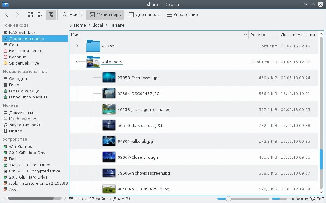326x203 pixels.
Task: Search for Звуковые файлы
Action: point(35,125)
